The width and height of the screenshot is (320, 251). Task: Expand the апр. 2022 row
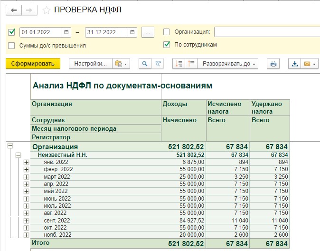26,184
